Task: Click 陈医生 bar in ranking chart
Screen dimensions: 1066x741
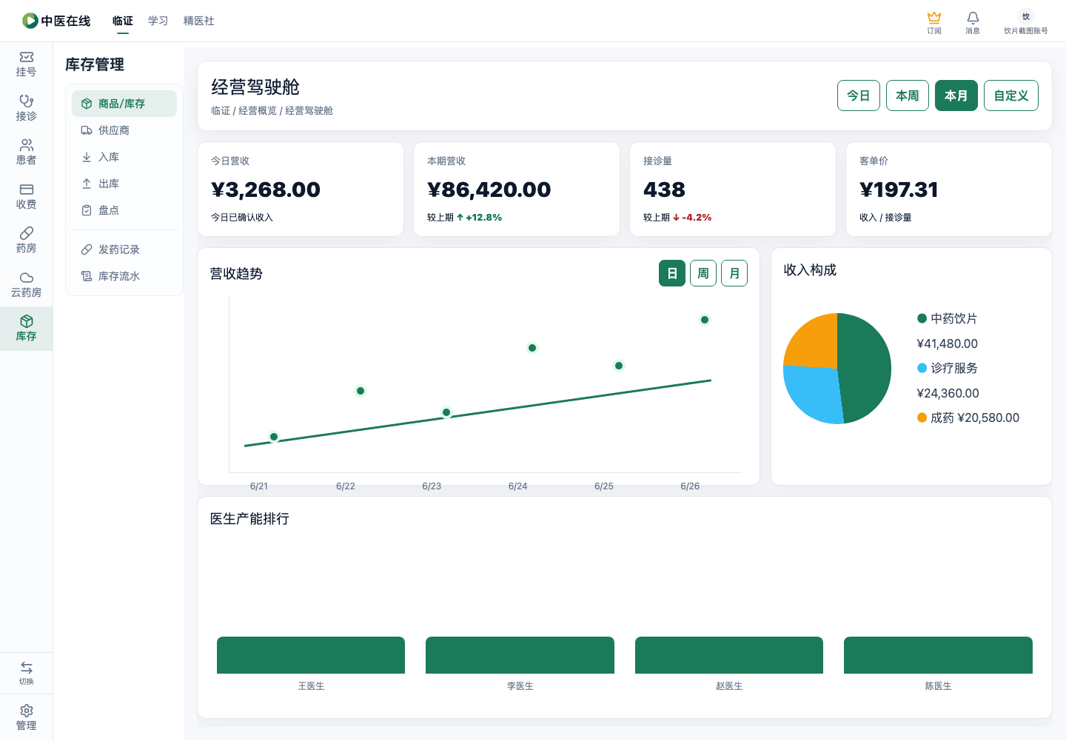Action: (x=938, y=655)
